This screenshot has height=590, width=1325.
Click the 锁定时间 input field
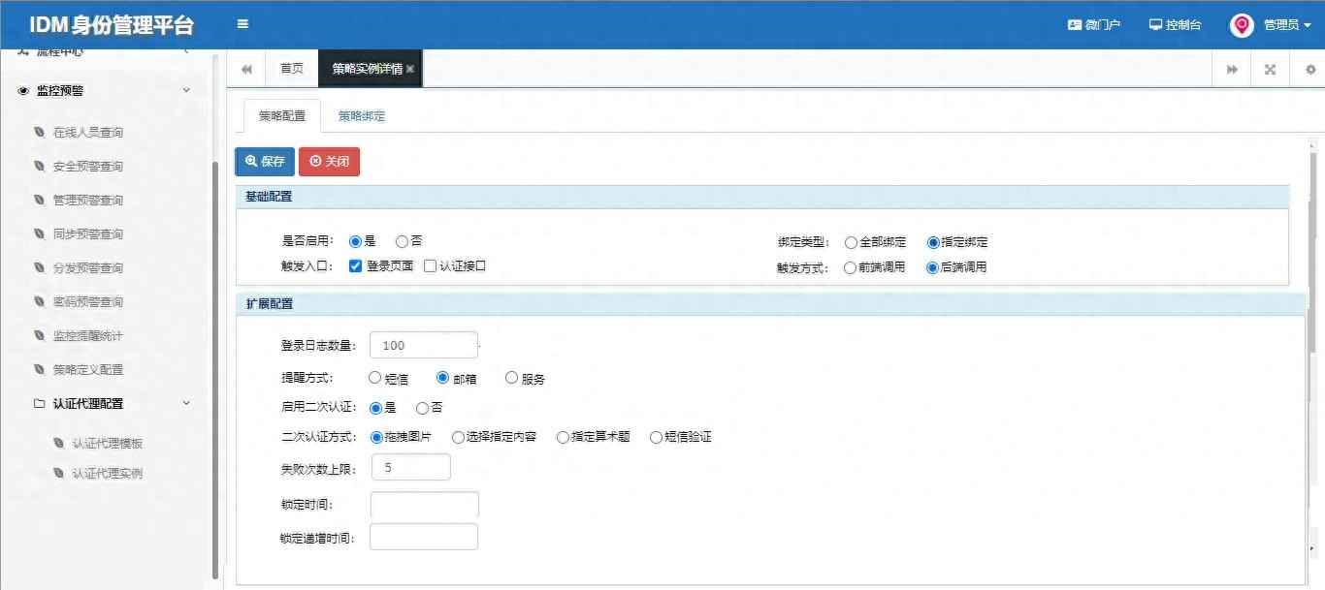(x=425, y=505)
